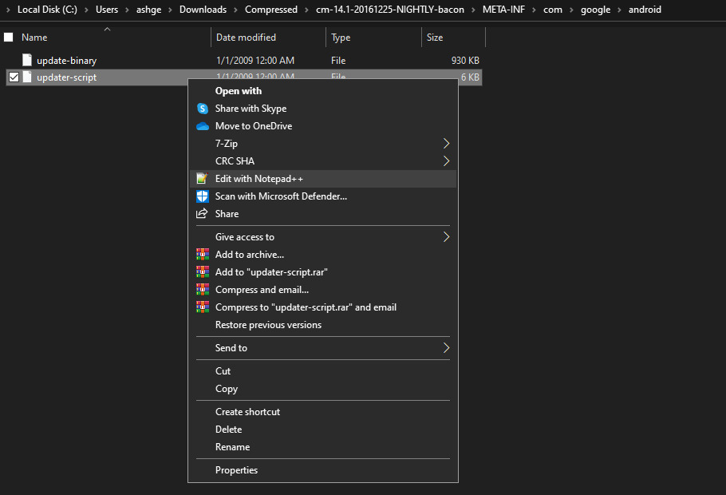Click update-binary date 1/1/2009 12:00 AM

point(255,61)
